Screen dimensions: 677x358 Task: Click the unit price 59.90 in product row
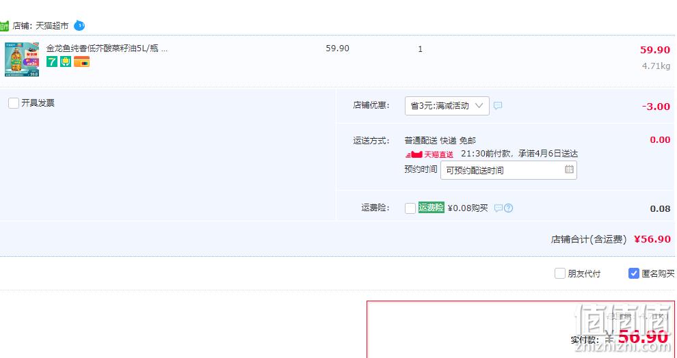338,49
